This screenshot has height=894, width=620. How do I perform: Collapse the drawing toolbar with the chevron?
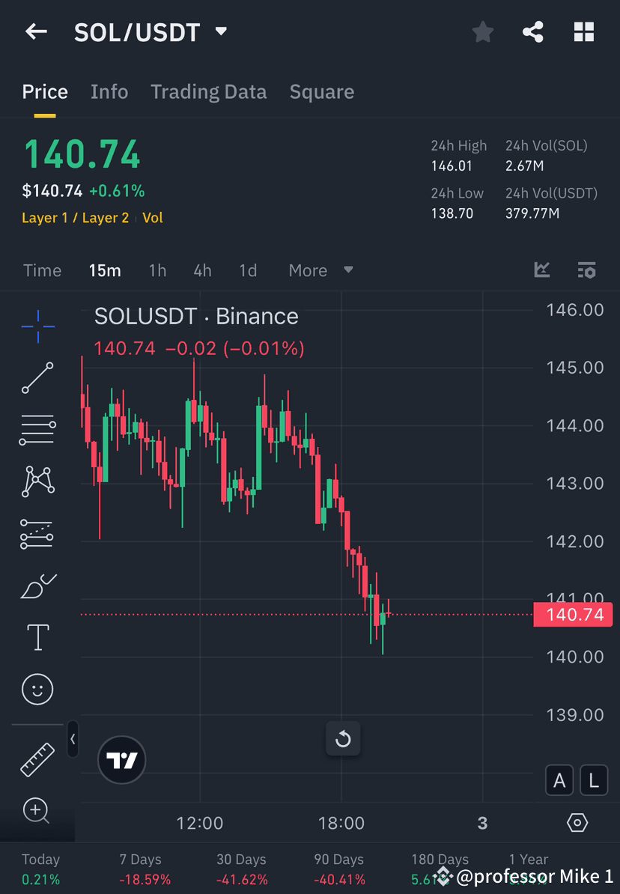(x=73, y=739)
